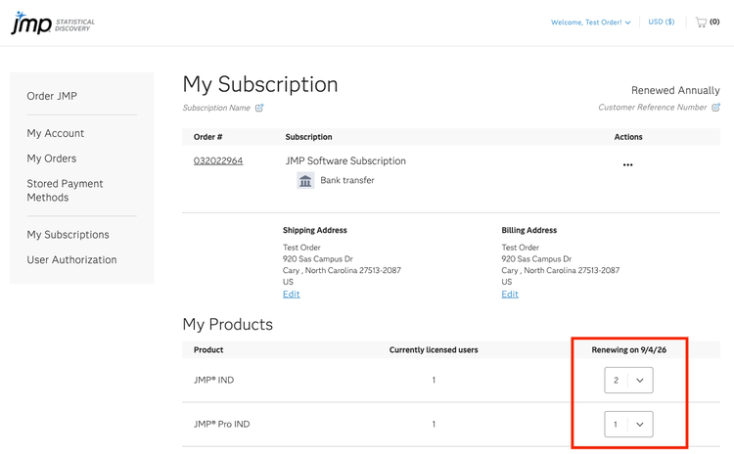This screenshot has width=734, height=454.
Task: Open order number 032022964 link
Action: coord(218,161)
